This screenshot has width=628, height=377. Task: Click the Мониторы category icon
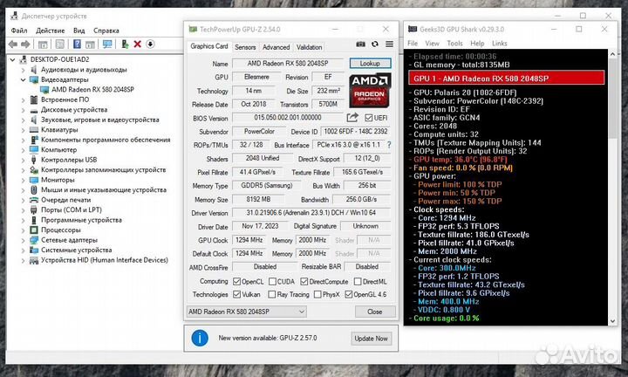pyautogui.click(x=34, y=180)
